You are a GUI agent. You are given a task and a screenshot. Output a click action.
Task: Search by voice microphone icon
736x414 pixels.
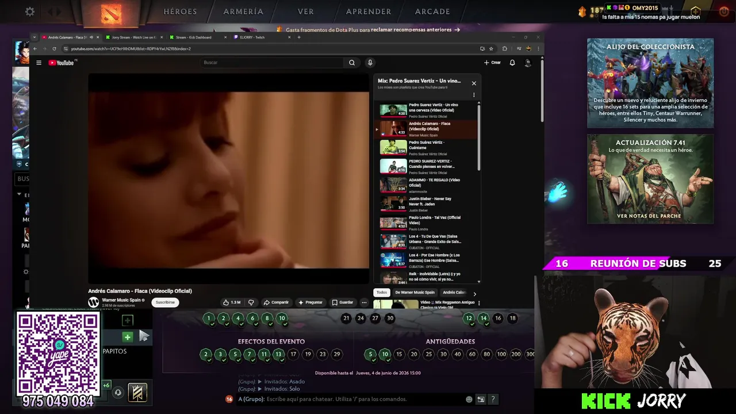(370, 63)
